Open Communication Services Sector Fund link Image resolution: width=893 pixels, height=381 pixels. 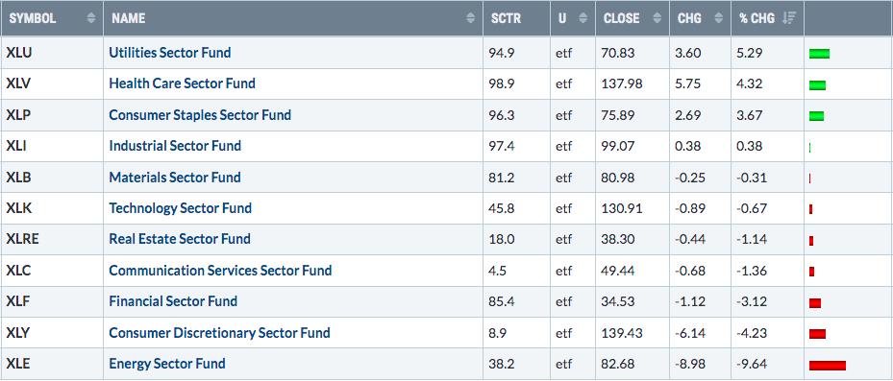pyautogui.click(x=220, y=270)
